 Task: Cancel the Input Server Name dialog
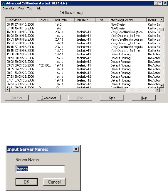click(x=54, y=182)
